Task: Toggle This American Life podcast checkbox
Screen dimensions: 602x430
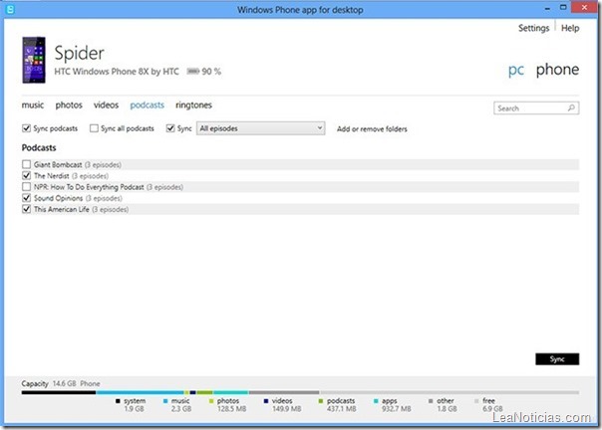Action: (x=27, y=209)
